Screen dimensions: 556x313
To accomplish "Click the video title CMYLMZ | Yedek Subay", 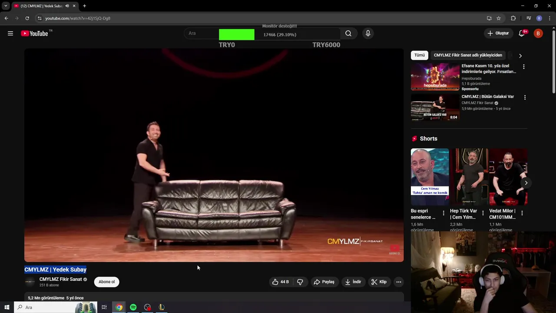I will click(55, 270).
